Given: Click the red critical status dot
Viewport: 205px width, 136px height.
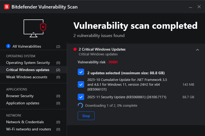Looking at the screenshot, I should 75,49.
